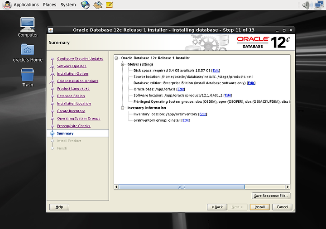Click the Java installer window icon in title bar
Image resolution: width=326 pixels, height=229 pixels.
pos(51,30)
